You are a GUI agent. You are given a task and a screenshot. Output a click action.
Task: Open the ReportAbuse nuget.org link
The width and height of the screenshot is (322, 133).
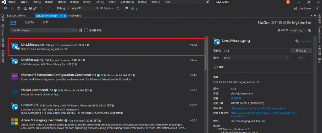click(x=264, y=115)
